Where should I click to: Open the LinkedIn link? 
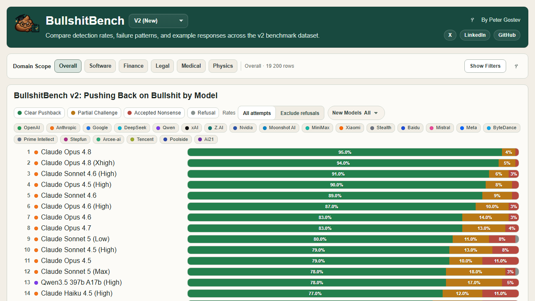point(475,35)
